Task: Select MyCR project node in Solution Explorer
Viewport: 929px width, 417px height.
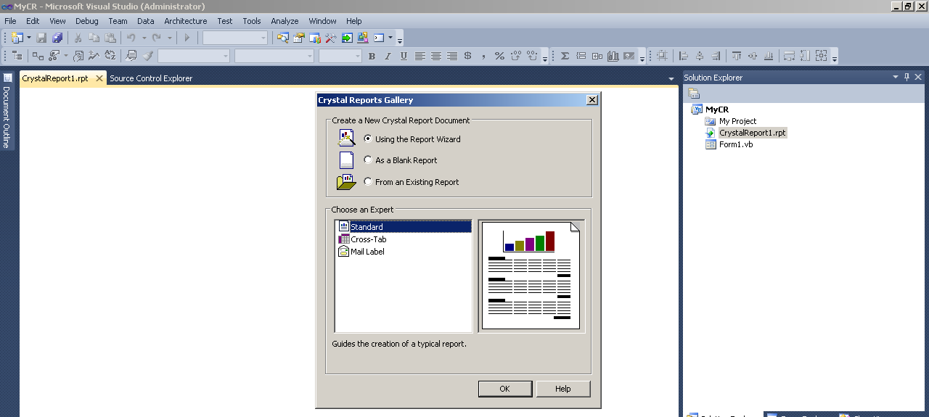Action: click(x=717, y=110)
